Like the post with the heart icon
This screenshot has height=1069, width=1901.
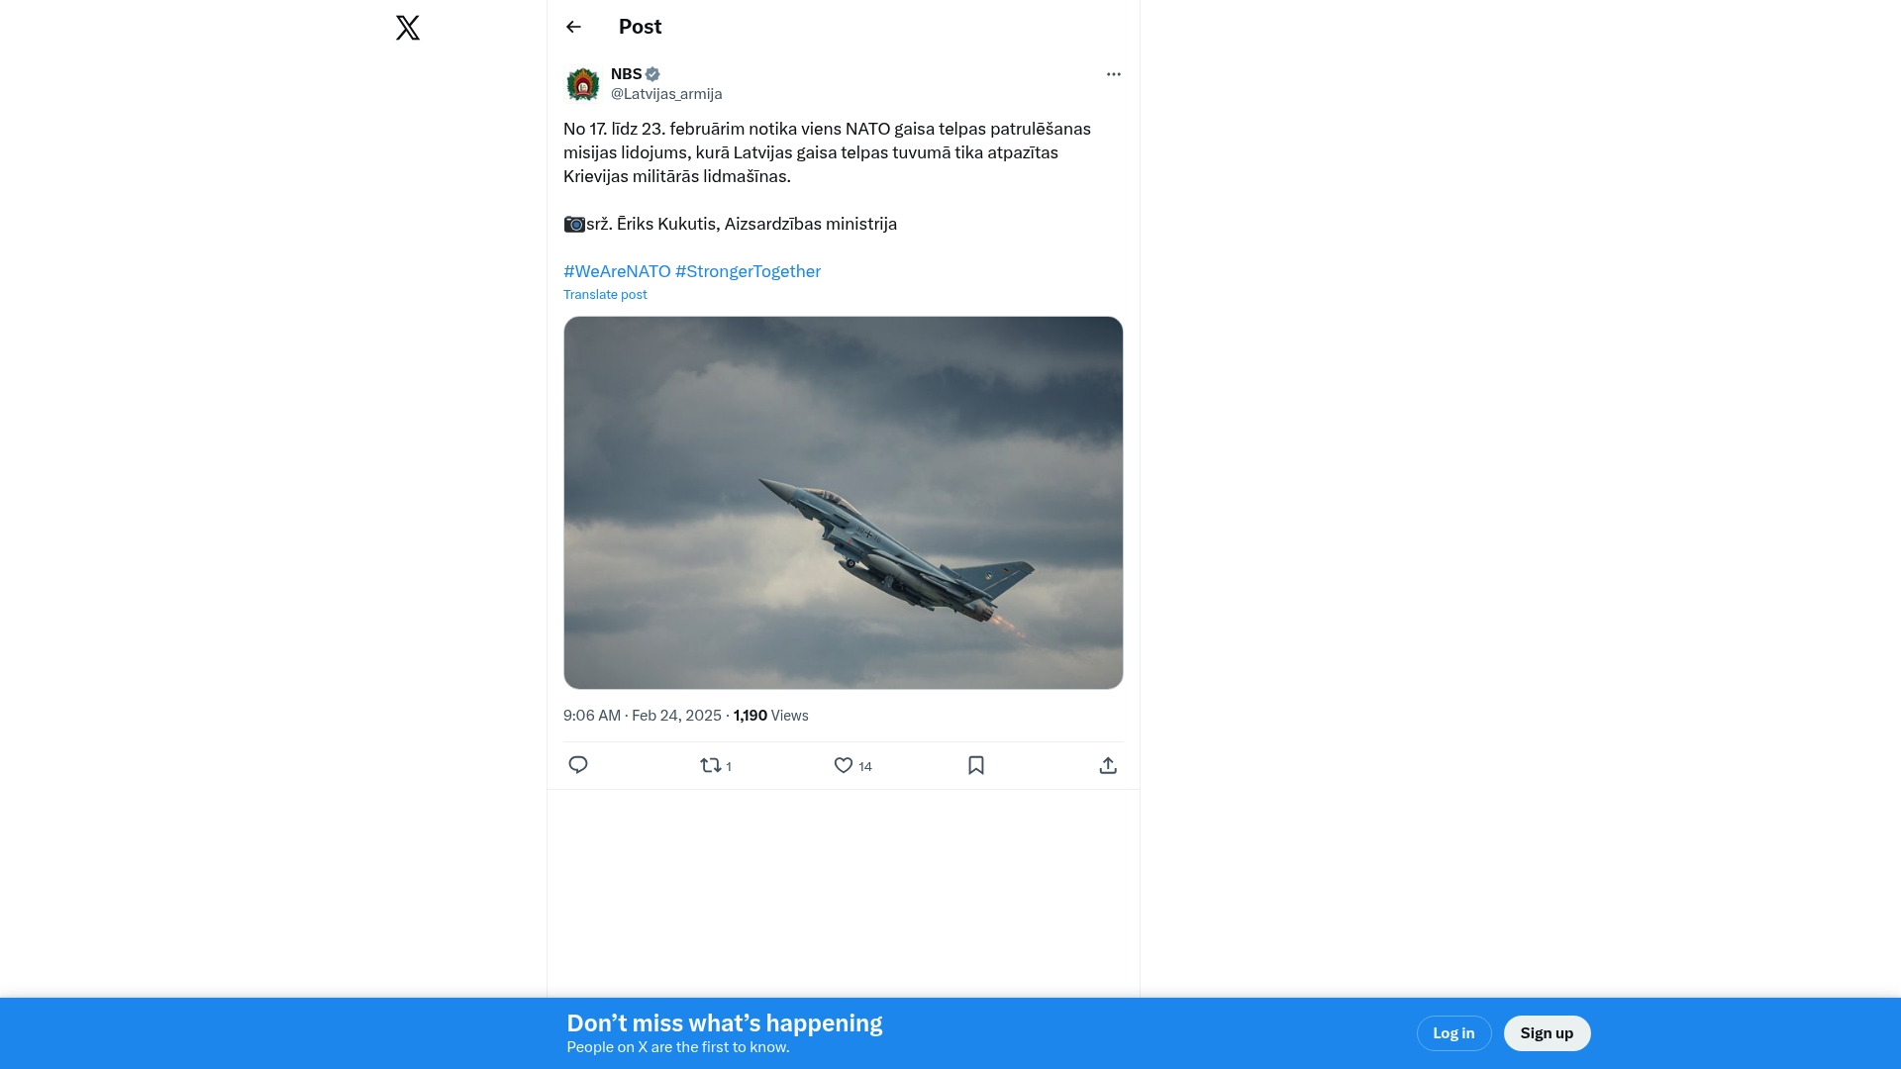click(x=844, y=765)
